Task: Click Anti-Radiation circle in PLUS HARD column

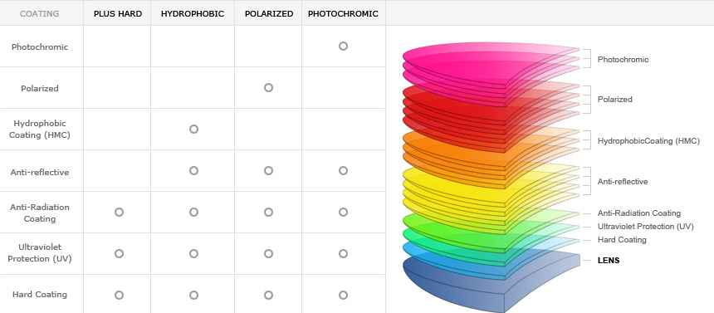Action: pos(119,212)
